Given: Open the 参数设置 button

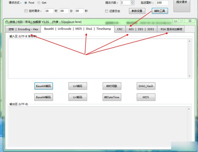Looking at the screenshot, I should (137, 11).
